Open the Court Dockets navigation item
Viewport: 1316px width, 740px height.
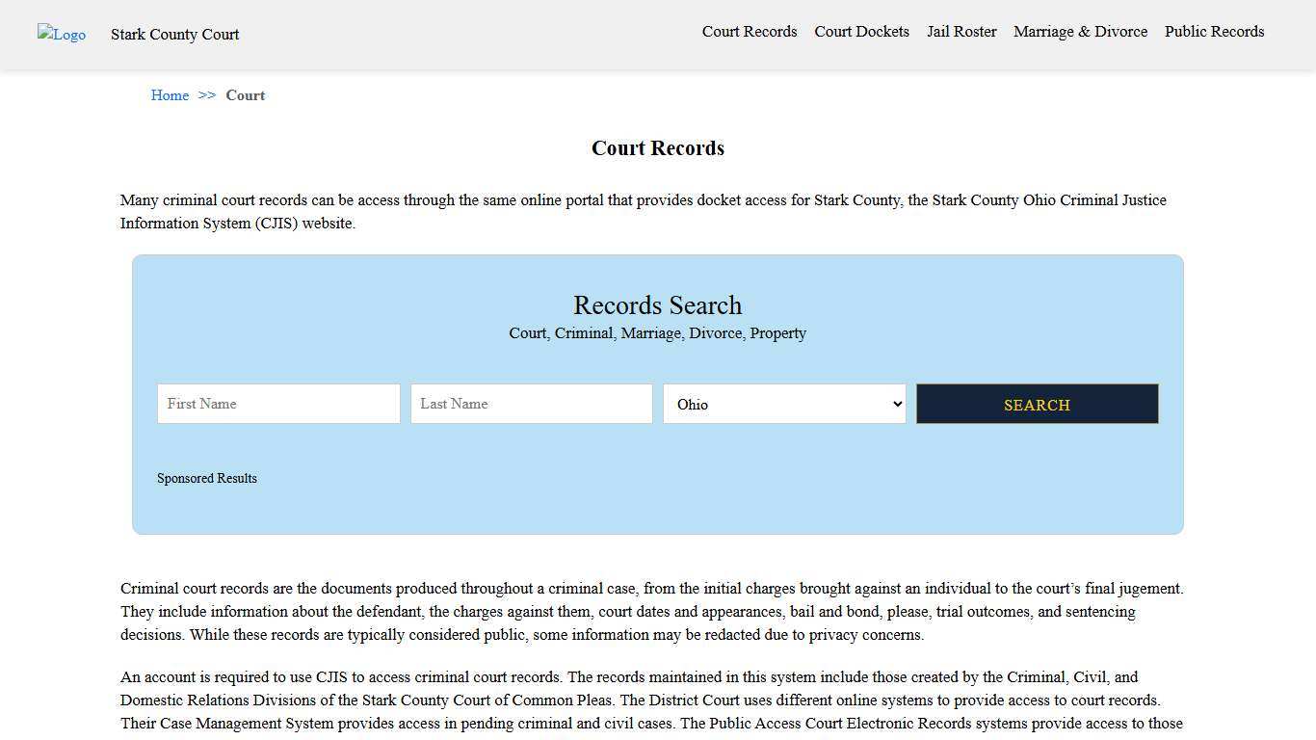(x=861, y=32)
